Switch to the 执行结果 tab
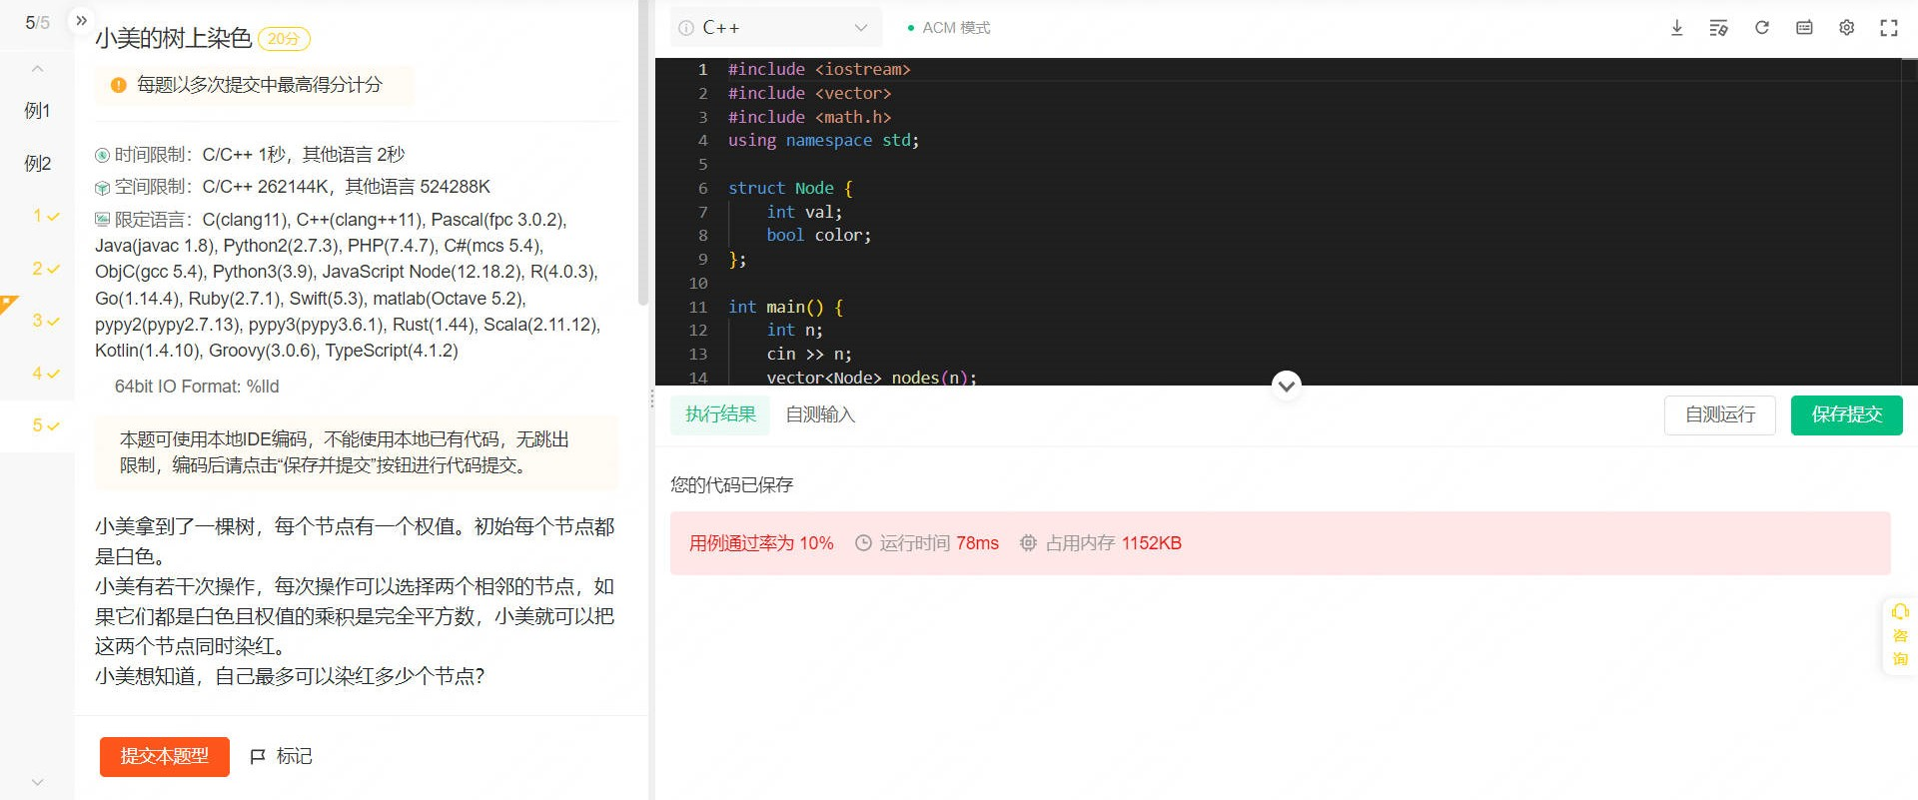 (720, 414)
